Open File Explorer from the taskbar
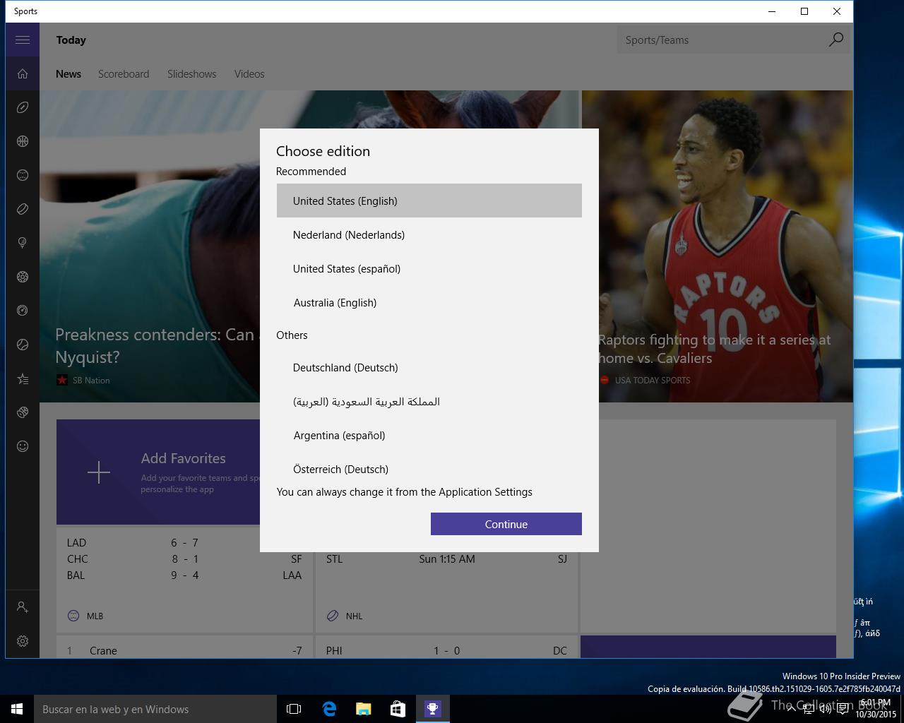Viewport: 904px width, 723px height. pos(363,709)
